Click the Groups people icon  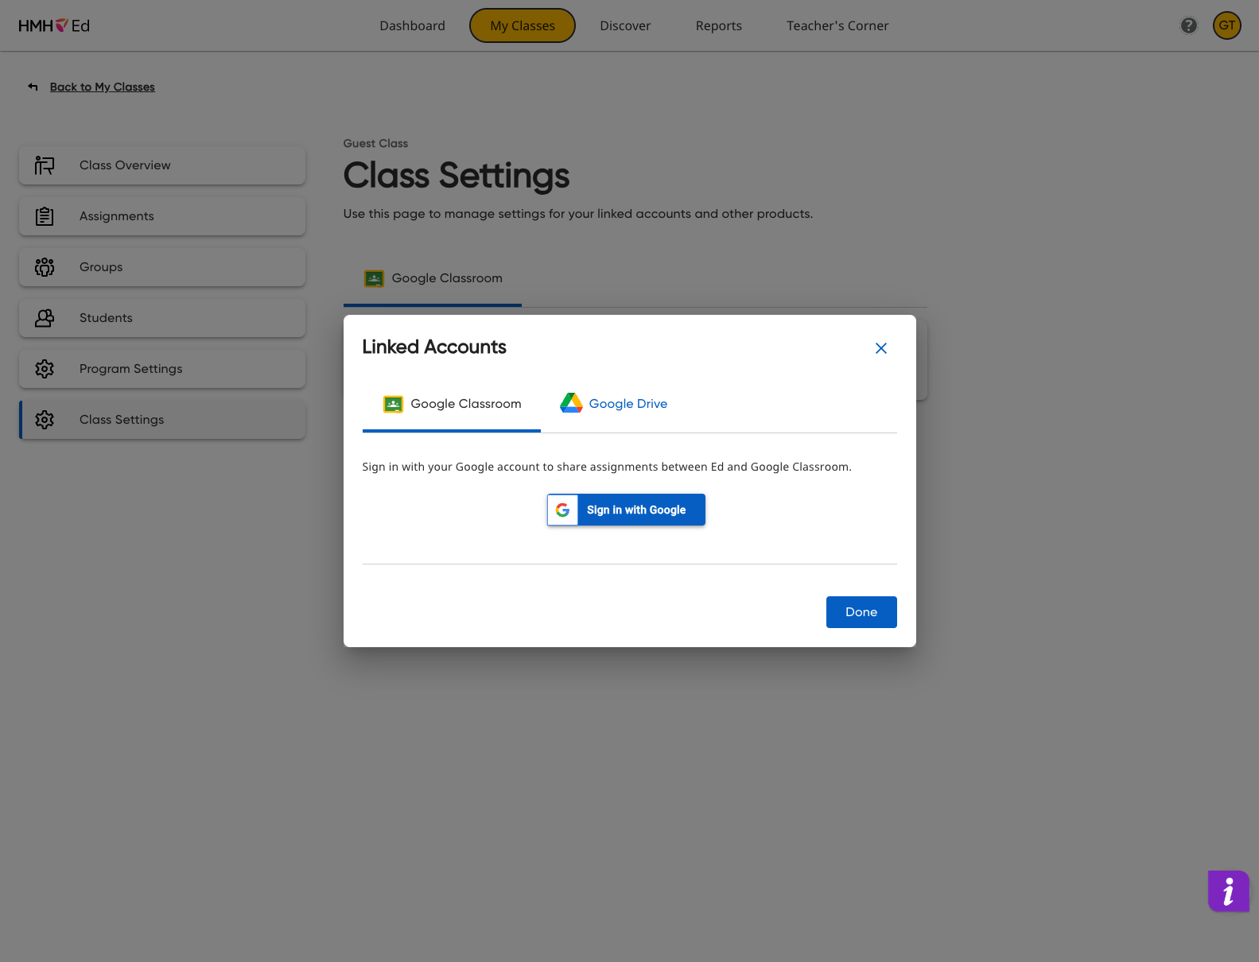(x=45, y=267)
